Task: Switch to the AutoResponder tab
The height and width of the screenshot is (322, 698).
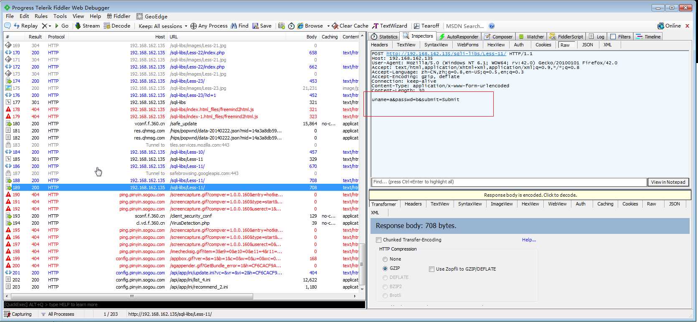Action: [459, 37]
